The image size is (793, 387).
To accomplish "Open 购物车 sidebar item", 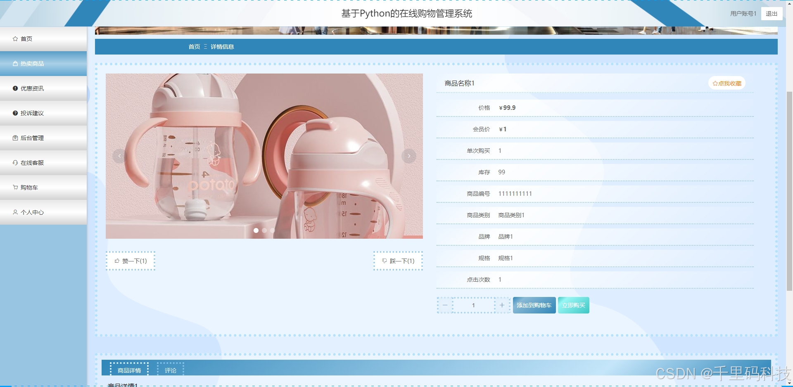I will tap(43, 188).
